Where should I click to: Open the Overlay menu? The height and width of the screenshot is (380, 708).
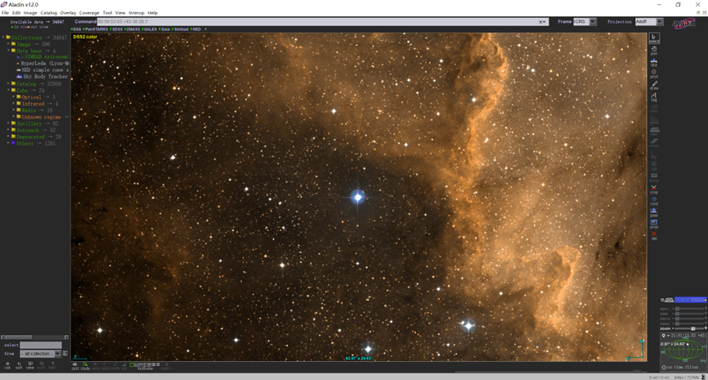pos(68,12)
